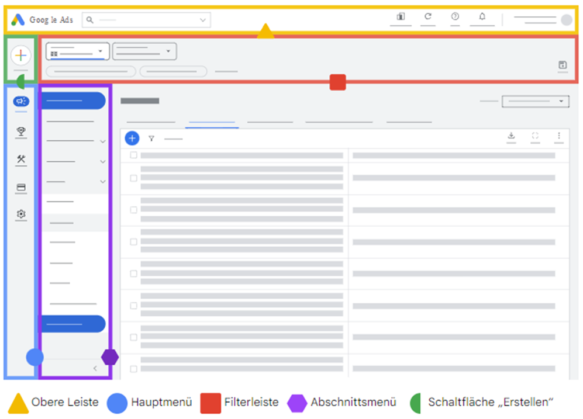Collapse the section menu using bottom chevron
The height and width of the screenshot is (419, 583).
pos(95,368)
